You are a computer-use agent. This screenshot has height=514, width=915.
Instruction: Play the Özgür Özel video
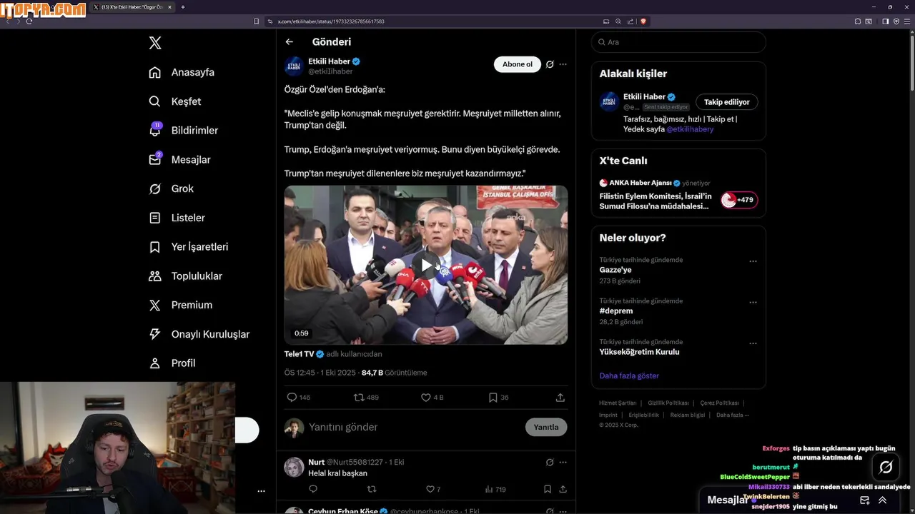(426, 266)
